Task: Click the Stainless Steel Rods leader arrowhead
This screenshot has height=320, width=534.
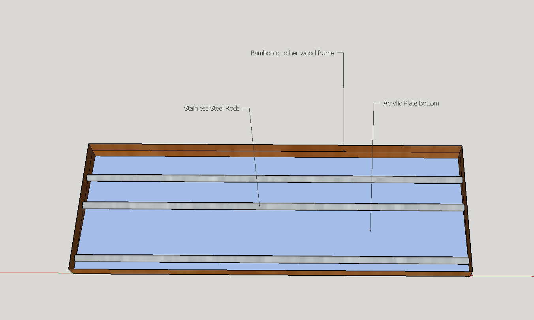Action: pos(259,205)
